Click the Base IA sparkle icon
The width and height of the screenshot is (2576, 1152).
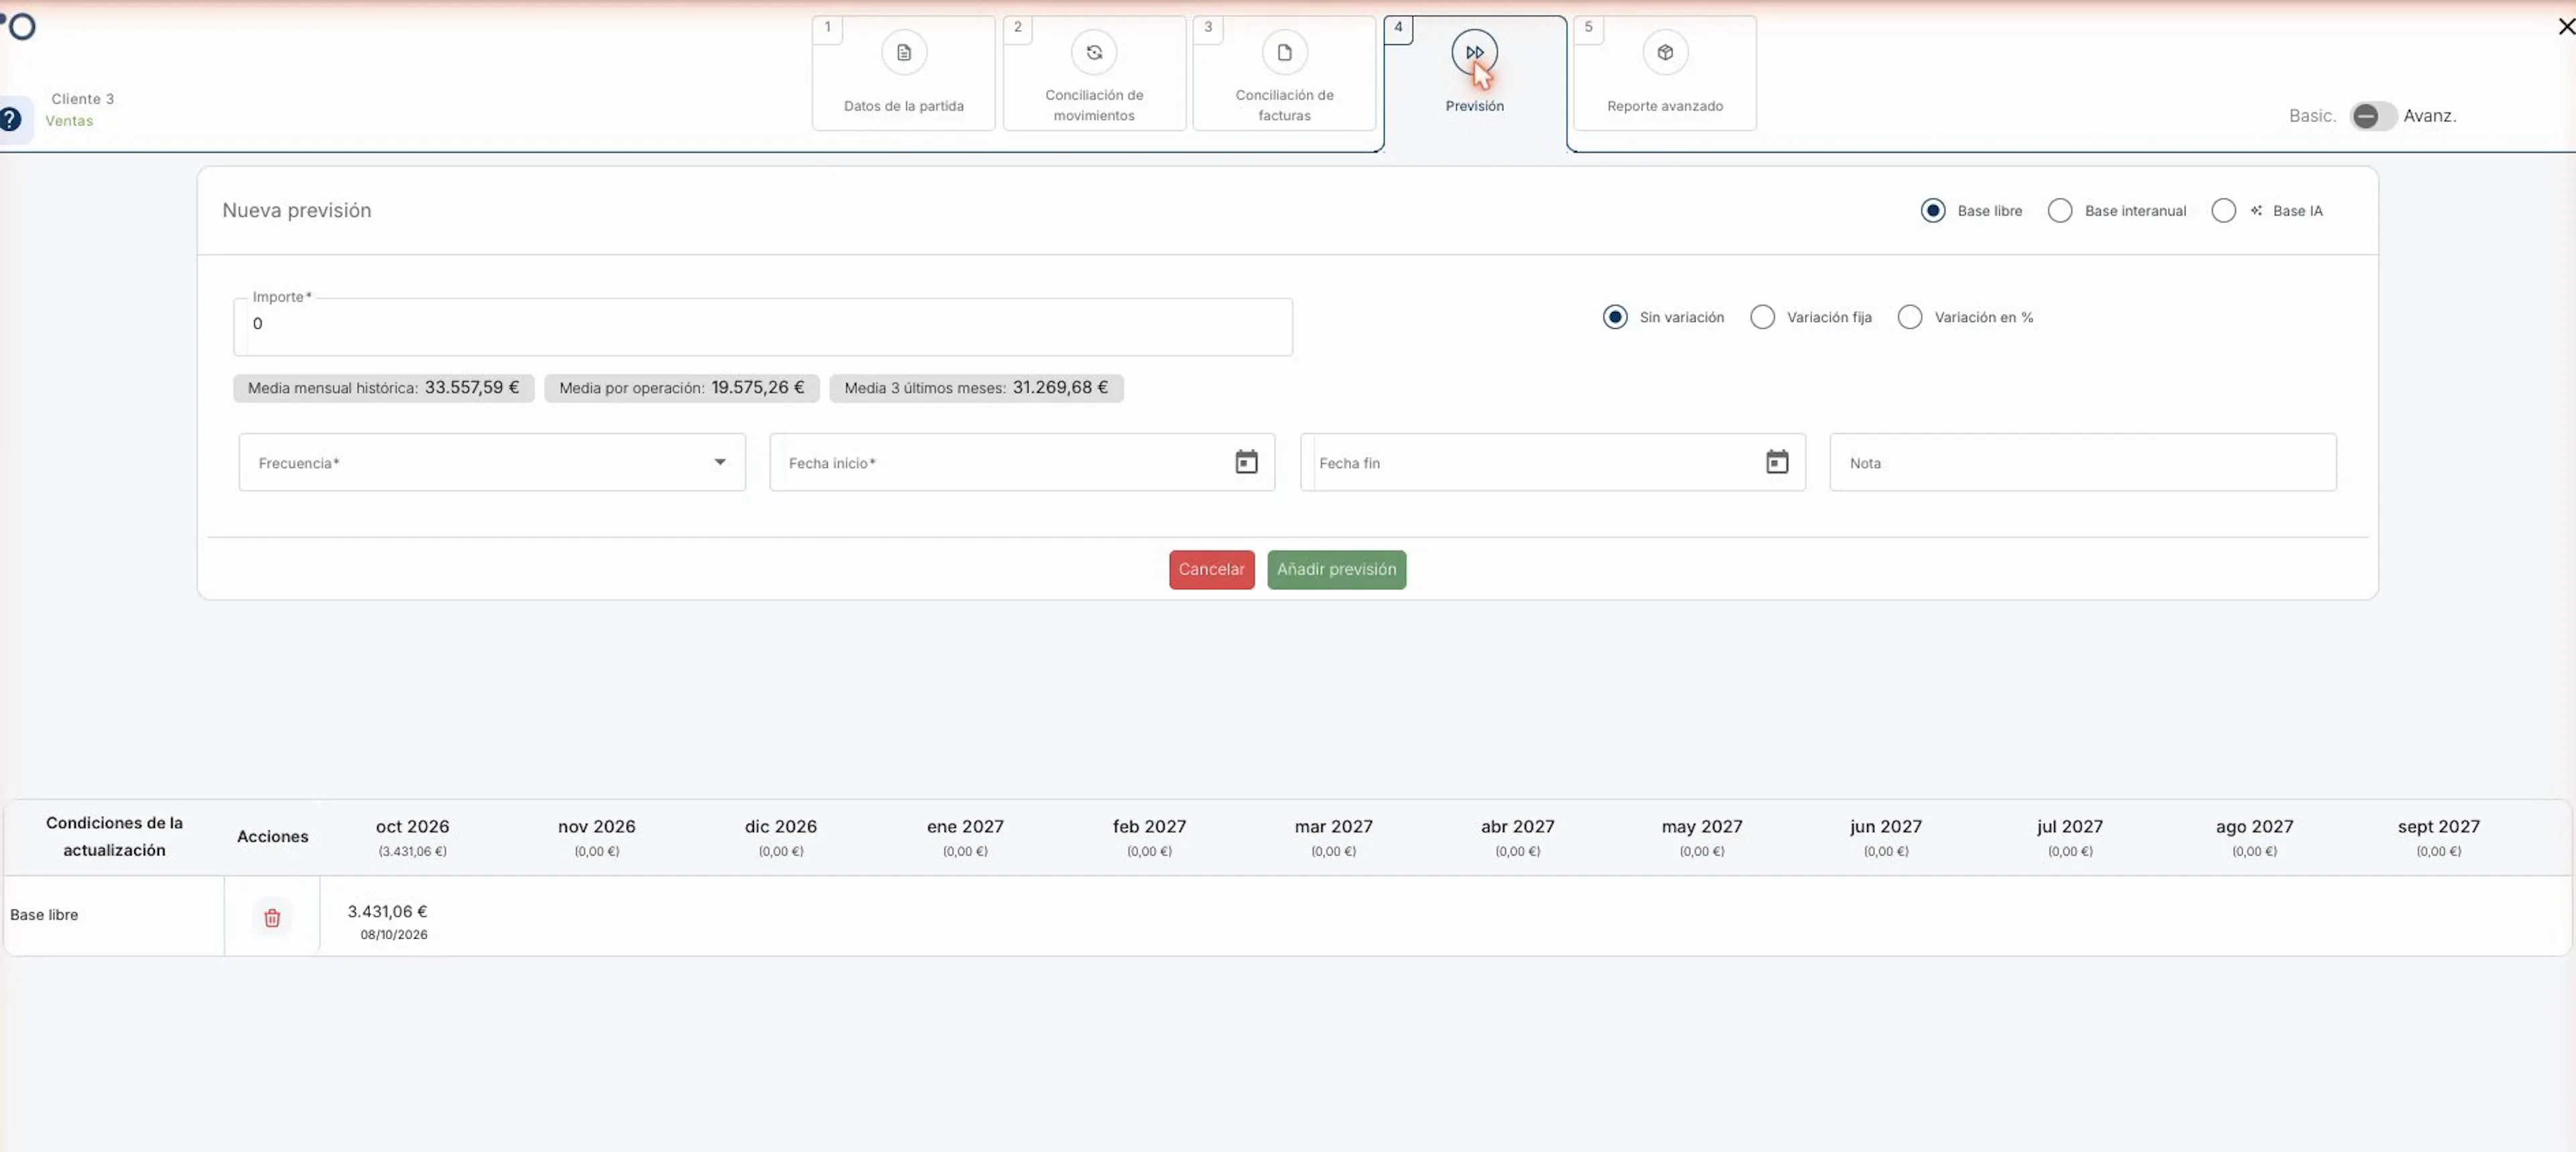(x=2256, y=211)
